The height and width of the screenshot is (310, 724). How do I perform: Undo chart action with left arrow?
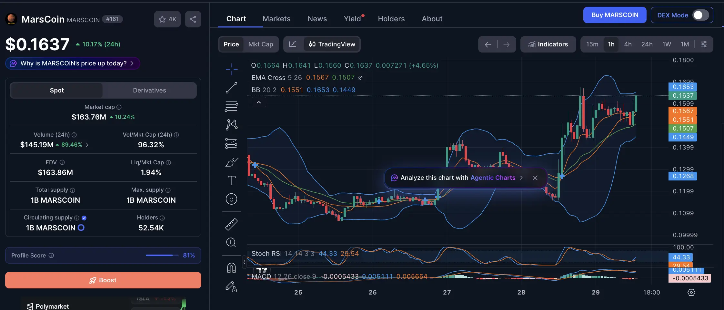click(488, 44)
